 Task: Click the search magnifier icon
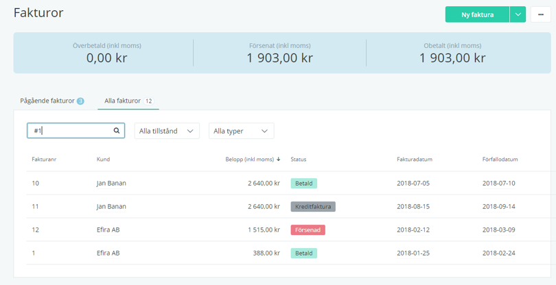coord(117,130)
